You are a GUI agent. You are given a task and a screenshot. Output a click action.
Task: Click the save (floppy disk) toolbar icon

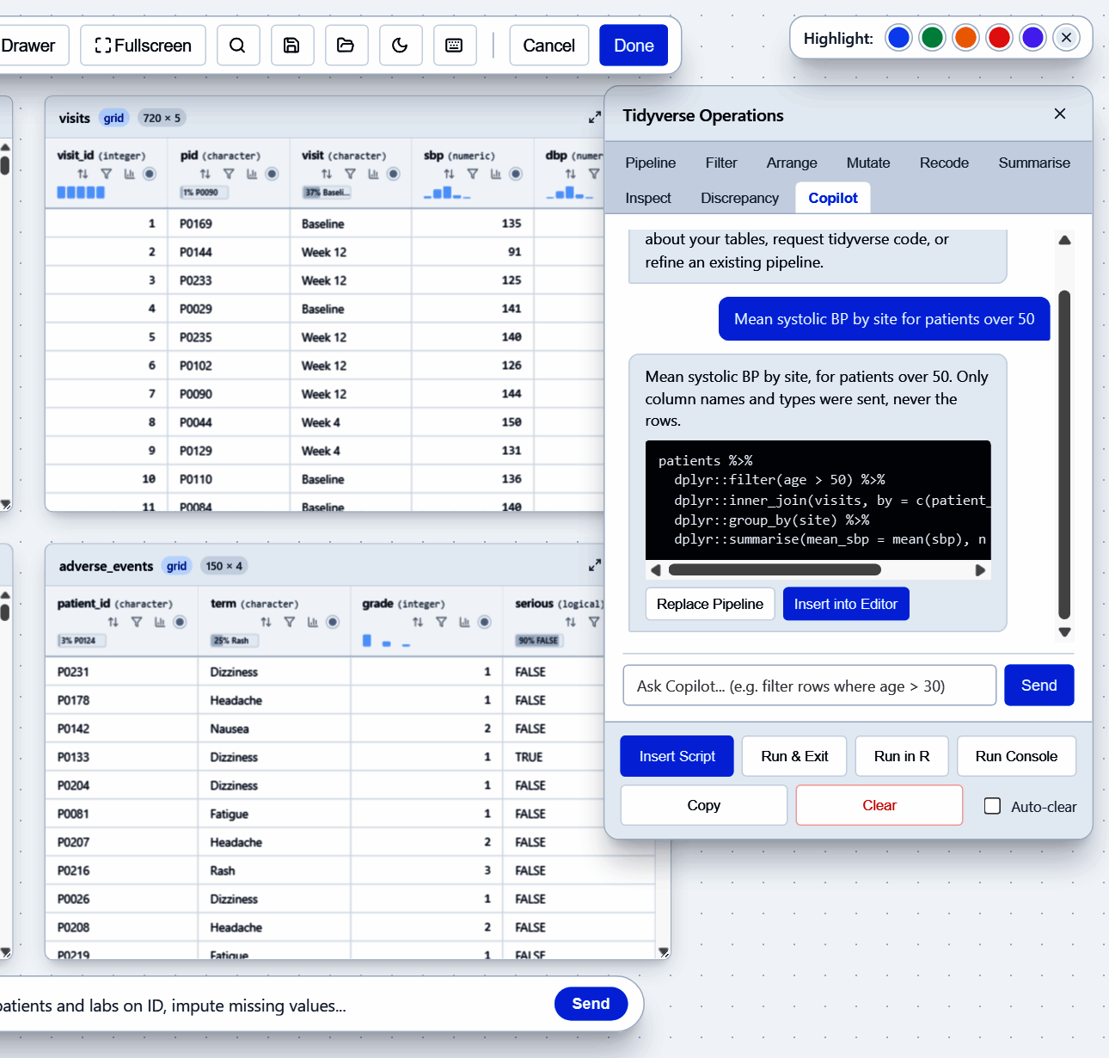point(292,46)
